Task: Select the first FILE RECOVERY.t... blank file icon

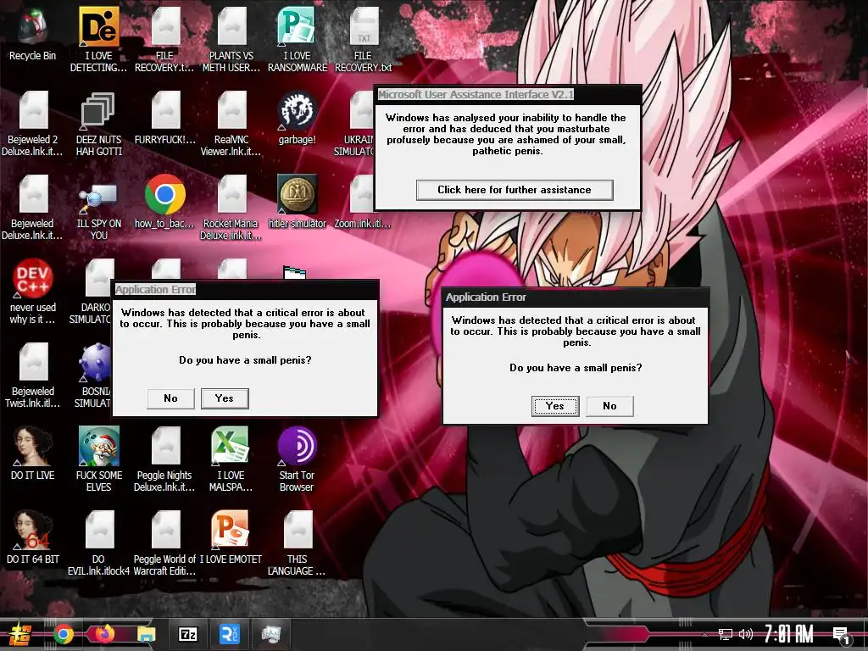Action: pos(165,26)
